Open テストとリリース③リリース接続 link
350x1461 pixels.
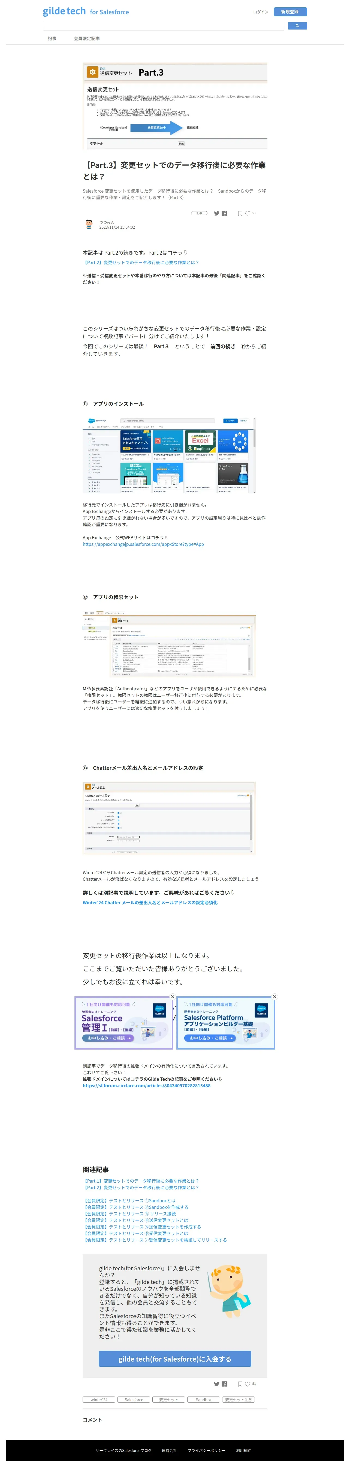click(129, 1214)
